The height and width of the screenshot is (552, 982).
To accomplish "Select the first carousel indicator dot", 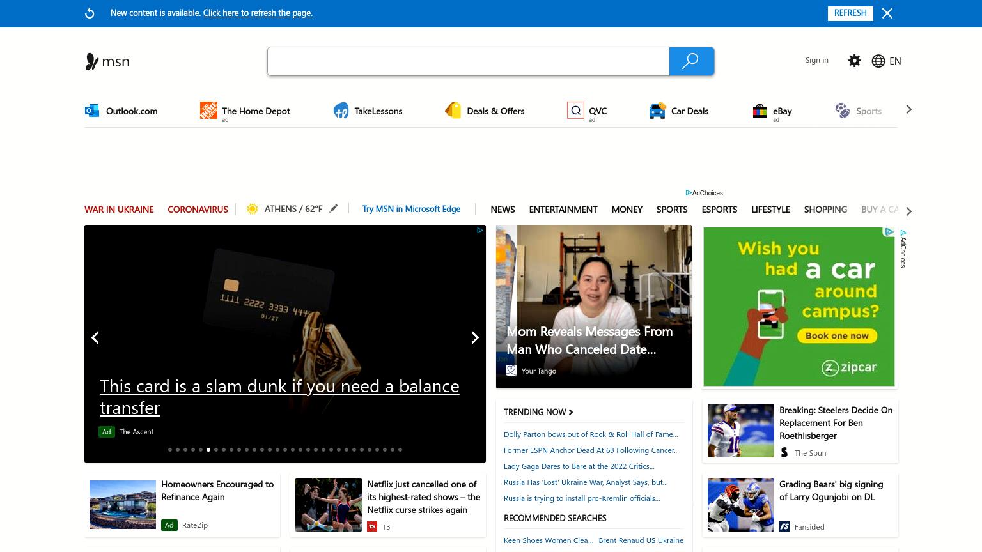I will [x=170, y=450].
